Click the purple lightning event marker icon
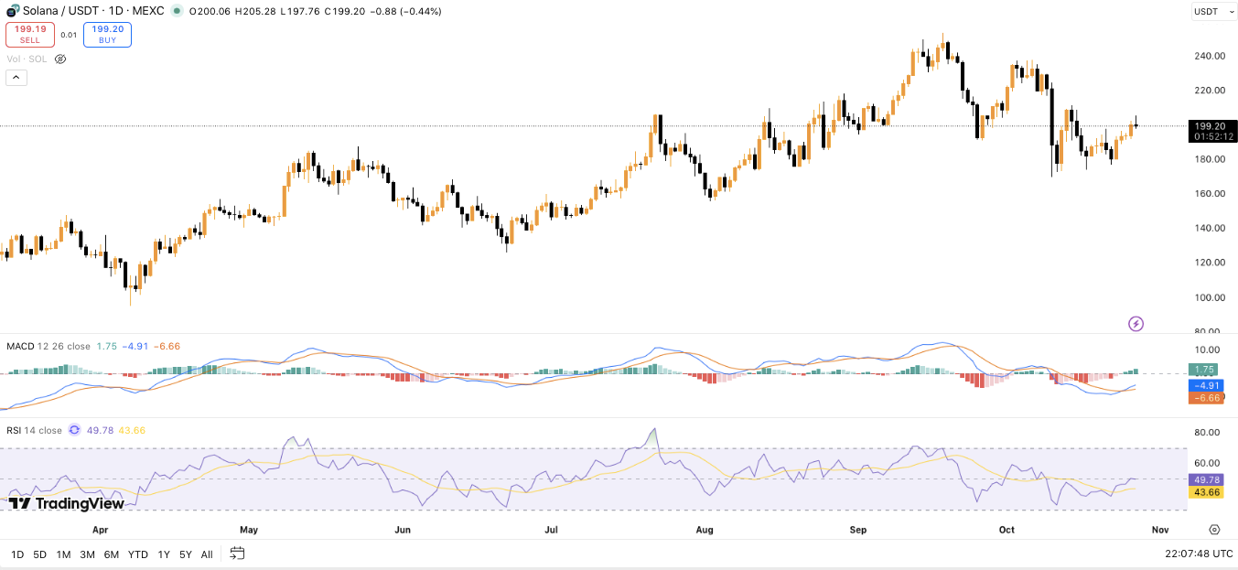The width and height of the screenshot is (1238, 570). coord(1136,323)
